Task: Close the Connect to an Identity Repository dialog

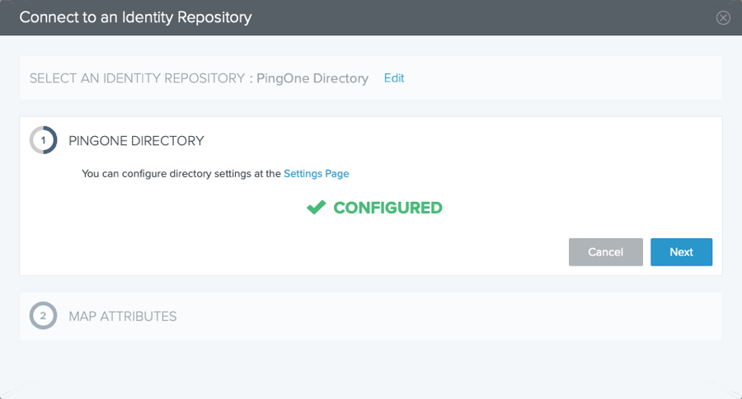Action: tap(722, 17)
